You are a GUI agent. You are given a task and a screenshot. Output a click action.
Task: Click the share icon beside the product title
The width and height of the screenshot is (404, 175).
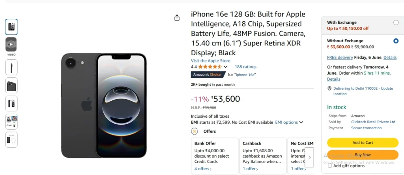pyautogui.click(x=177, y=17)
